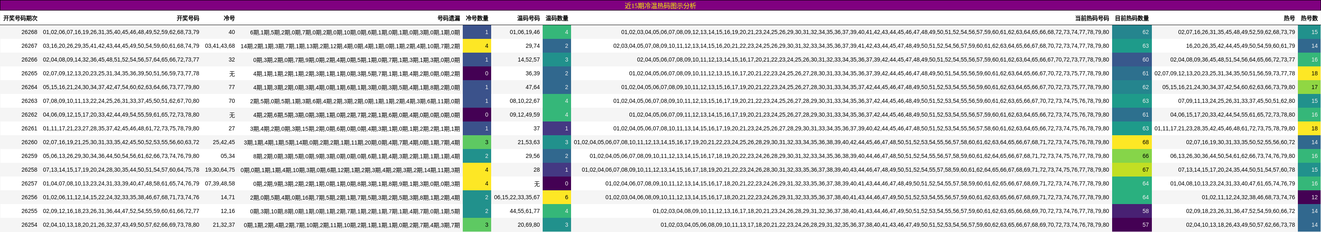Click period number 26255

point(29,211)
